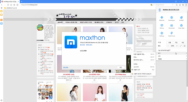Viewport: 188px width, 102px height.
Task: Expand the ★바탕화면★ category tree node
Action: coord(39,54)
